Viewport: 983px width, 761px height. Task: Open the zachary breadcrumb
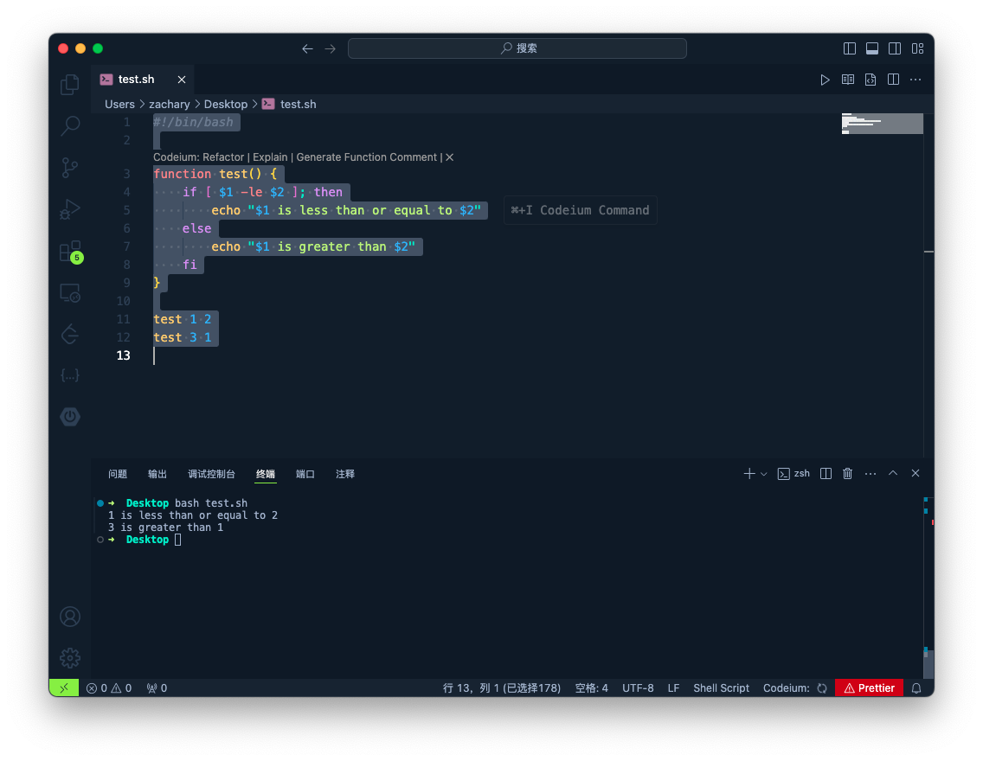[x=170, y=104]
